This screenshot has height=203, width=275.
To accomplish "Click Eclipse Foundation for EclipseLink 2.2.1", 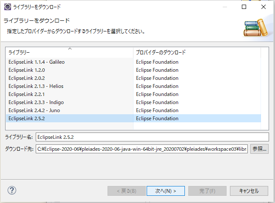I will 157,94.
